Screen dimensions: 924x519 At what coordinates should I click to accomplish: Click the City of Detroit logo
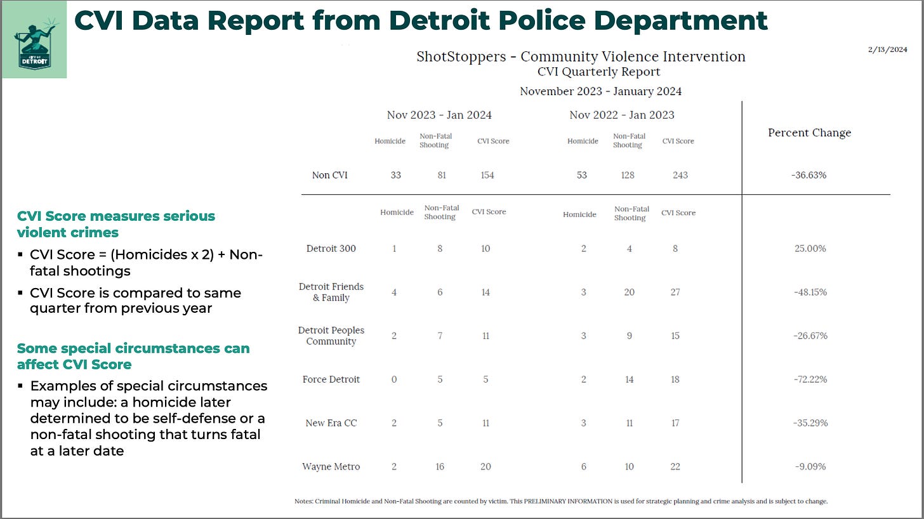pos(34,39)
